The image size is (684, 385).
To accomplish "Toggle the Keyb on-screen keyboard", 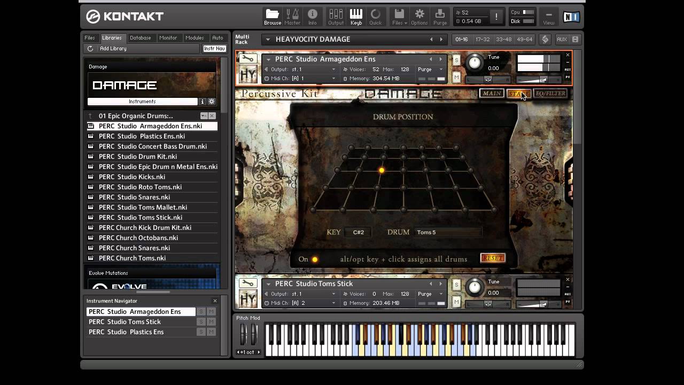I will [x=356, y=17].
